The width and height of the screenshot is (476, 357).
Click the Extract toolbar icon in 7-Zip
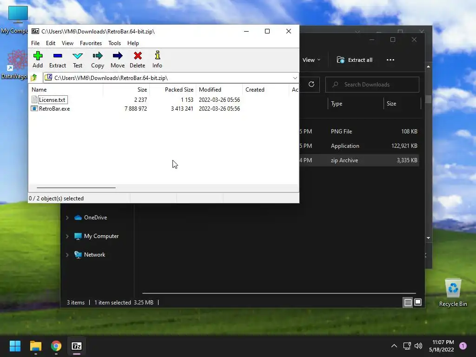point(57,59)
